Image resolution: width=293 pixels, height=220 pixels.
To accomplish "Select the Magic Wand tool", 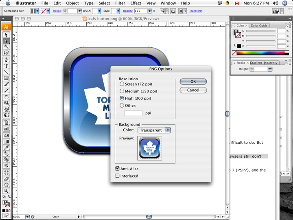I will coord(6,47).
